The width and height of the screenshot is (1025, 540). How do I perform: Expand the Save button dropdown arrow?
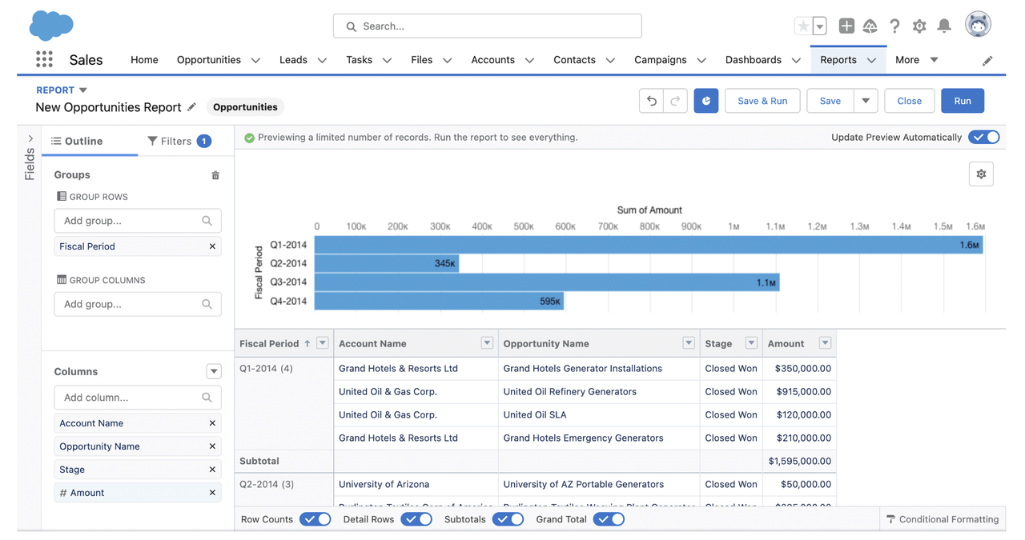[x=866, y=101]
